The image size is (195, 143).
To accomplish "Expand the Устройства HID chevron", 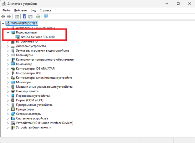I will coord(8,123).
